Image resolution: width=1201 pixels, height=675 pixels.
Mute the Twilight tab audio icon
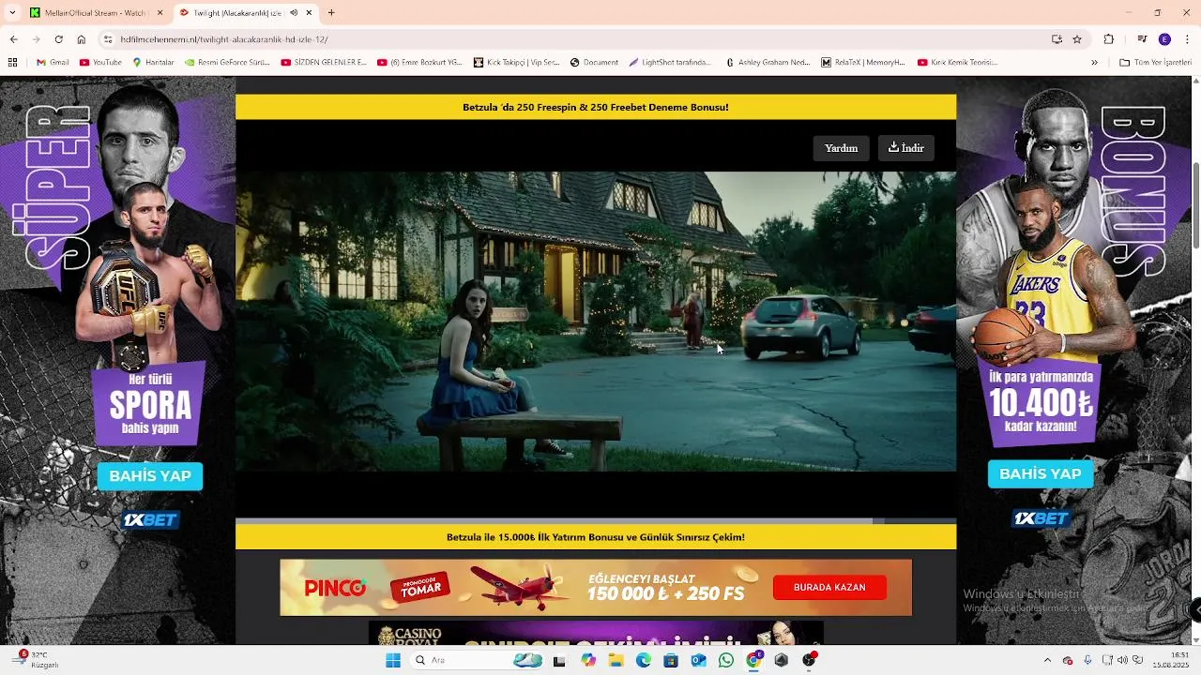click(295, 13)
